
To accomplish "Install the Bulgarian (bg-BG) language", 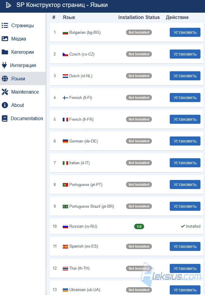I will click(185, 32).
